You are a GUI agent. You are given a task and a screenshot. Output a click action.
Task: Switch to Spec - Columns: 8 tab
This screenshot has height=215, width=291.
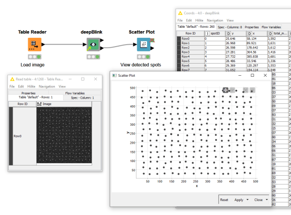230,27
